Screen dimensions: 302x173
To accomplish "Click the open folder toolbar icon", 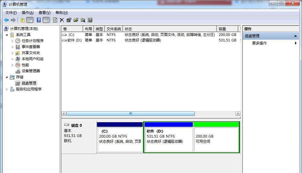I will pos(76,20).
